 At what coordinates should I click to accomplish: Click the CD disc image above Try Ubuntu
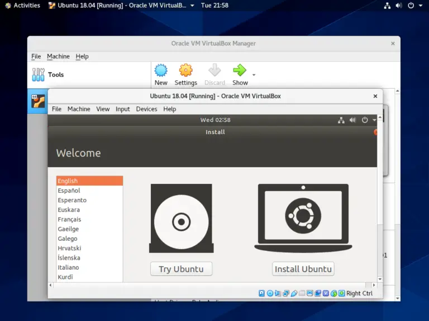point(182,218)
